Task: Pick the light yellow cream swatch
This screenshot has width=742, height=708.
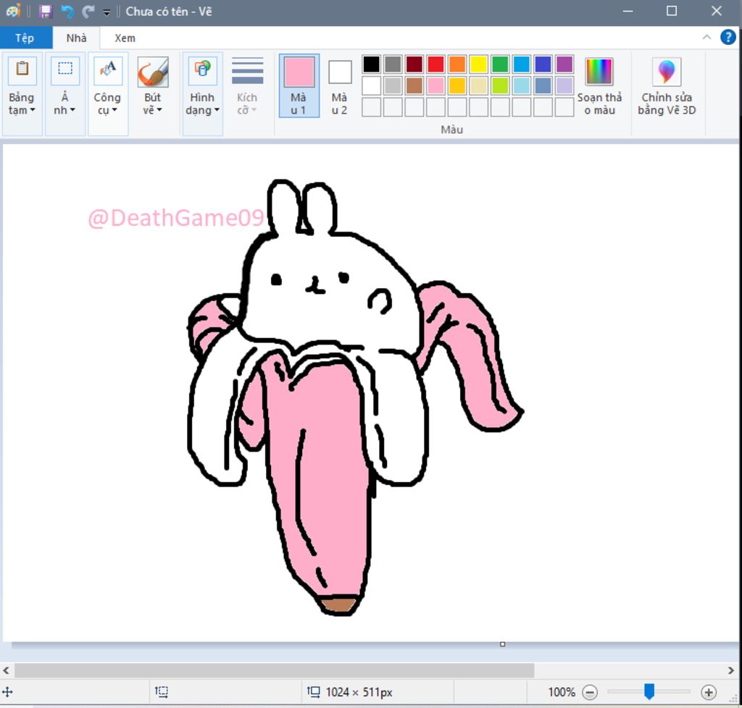Action: 478,85
